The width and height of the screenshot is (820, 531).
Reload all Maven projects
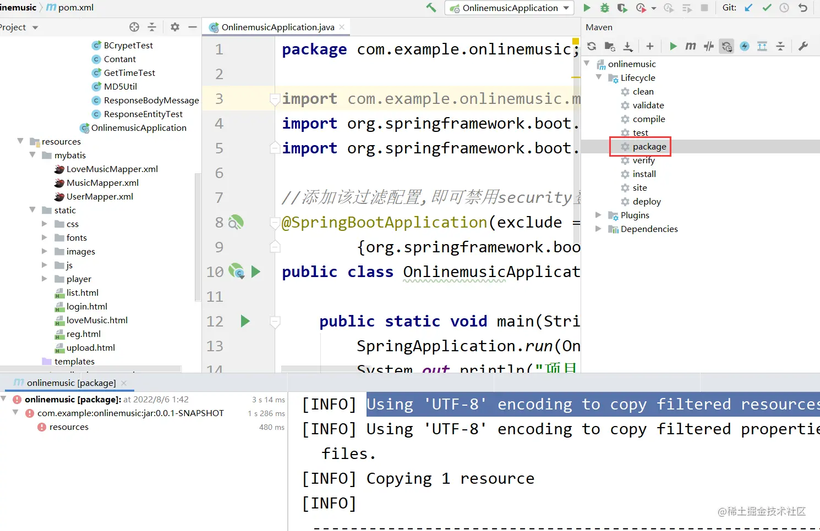592,46
